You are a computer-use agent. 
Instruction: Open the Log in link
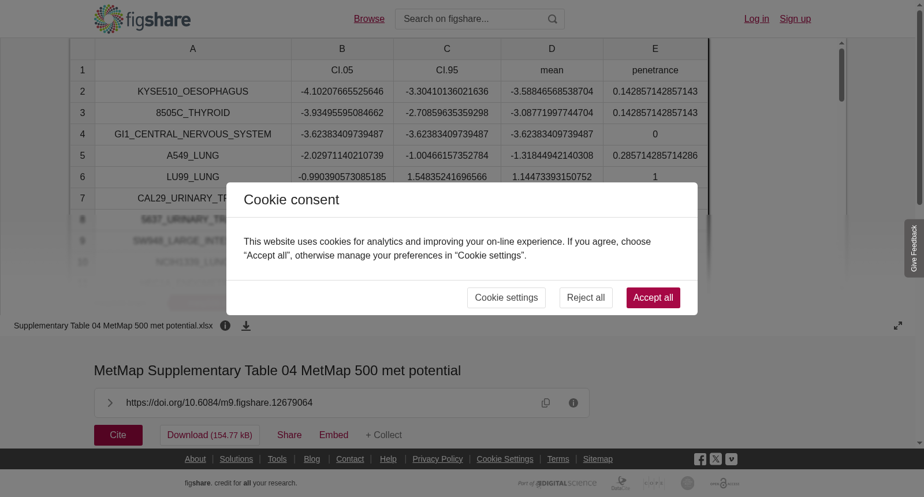point(757,19)
